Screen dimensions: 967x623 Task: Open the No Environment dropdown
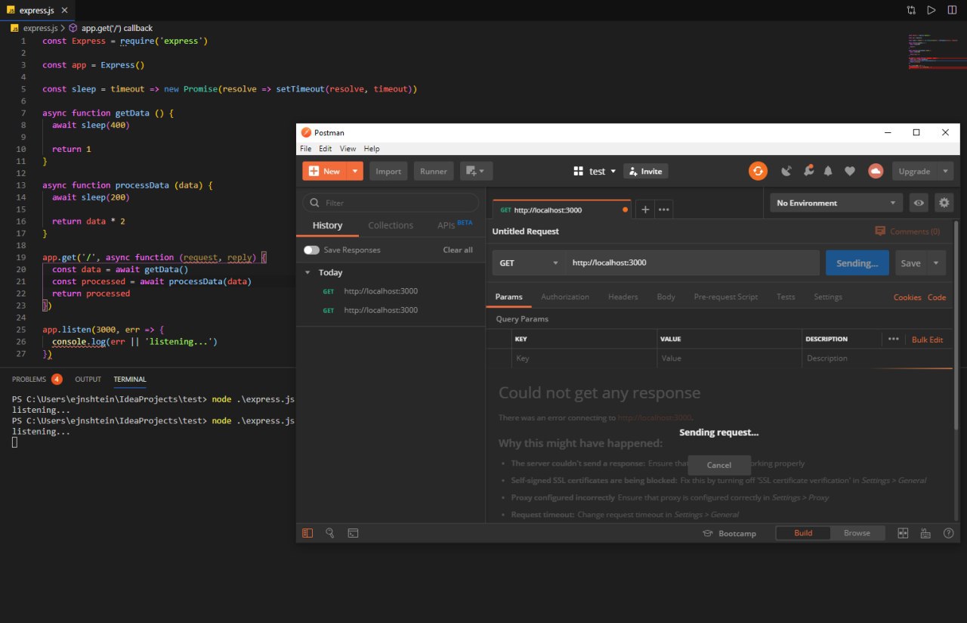836,203
